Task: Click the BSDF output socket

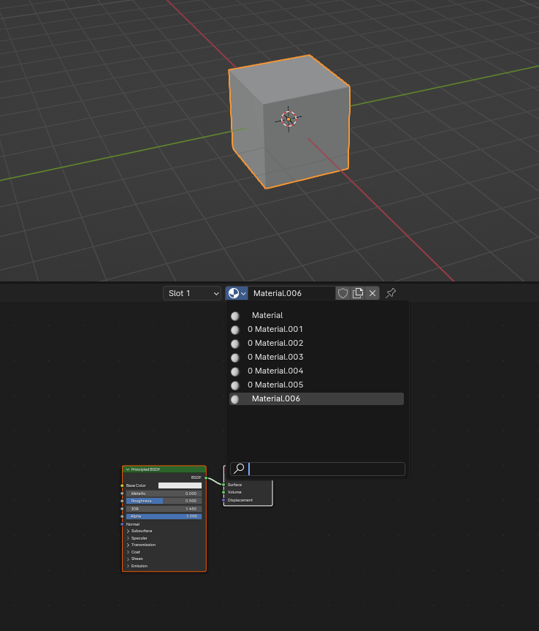Action: tap(206, 478)
